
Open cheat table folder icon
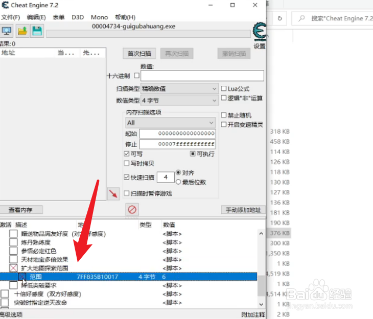coord(22,31)
